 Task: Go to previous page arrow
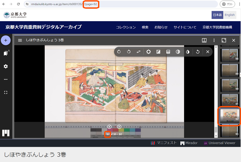tap(109, 127)
